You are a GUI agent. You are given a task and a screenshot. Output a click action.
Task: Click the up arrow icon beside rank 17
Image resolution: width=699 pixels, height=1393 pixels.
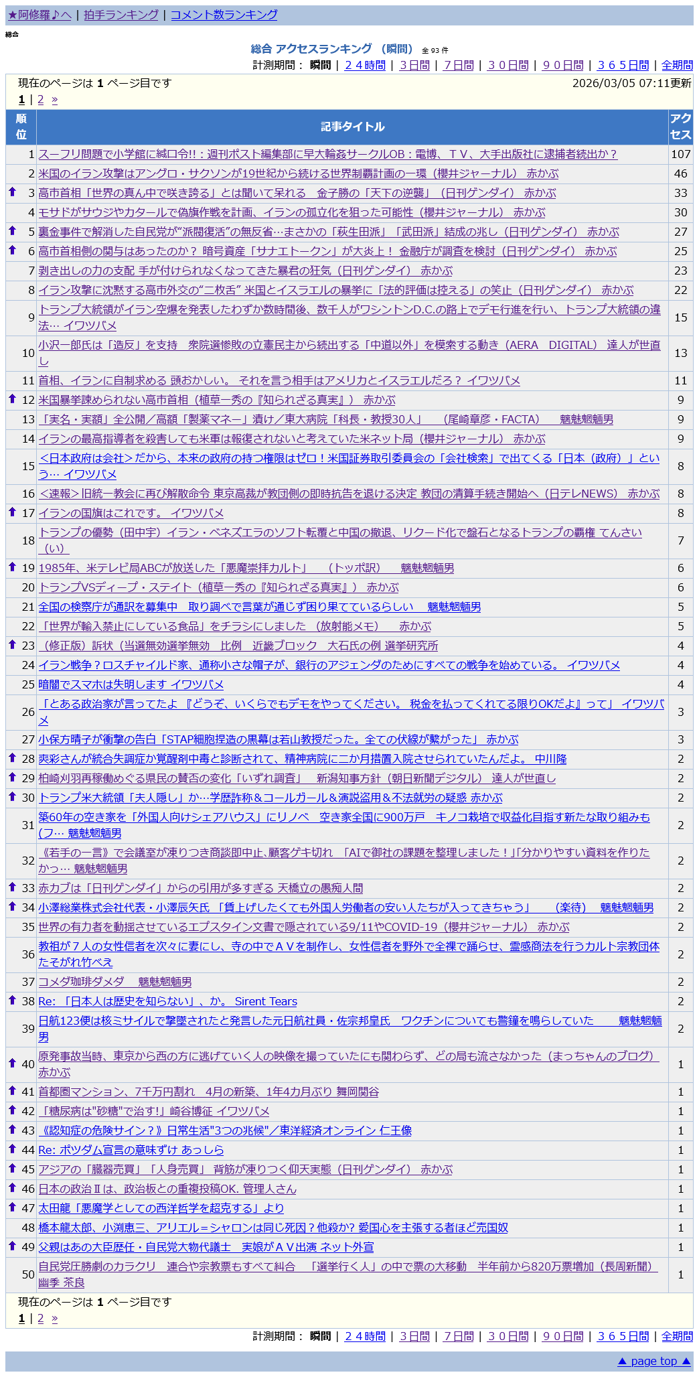coord(12,512)
